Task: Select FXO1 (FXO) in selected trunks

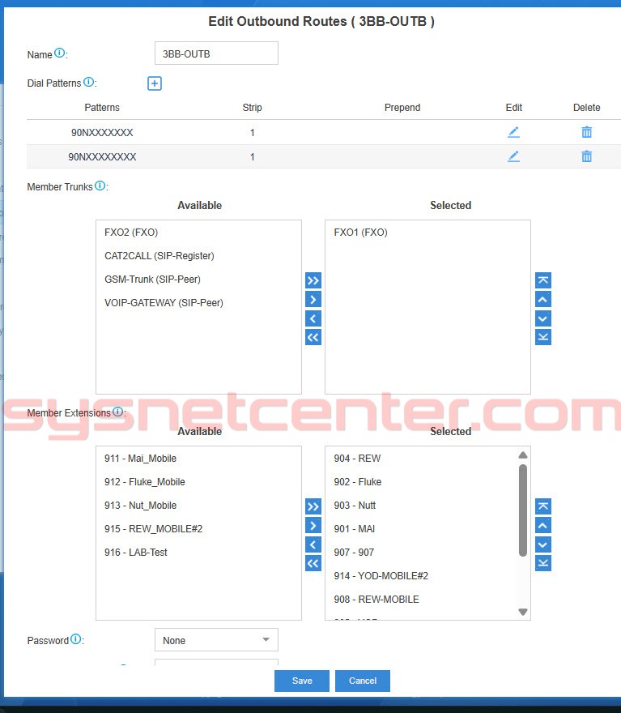Action: (x=360, y=233)
